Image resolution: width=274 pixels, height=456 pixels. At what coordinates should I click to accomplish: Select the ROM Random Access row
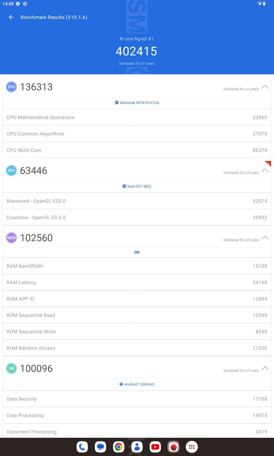click(137, 348)
